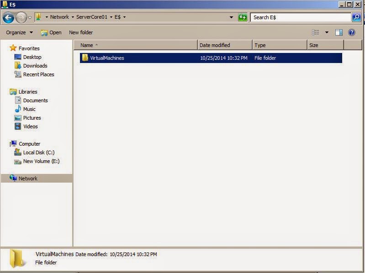The height and width of the screenshot is (273, 365).
Task: Click the Music note icon
Action: point(18,109)
